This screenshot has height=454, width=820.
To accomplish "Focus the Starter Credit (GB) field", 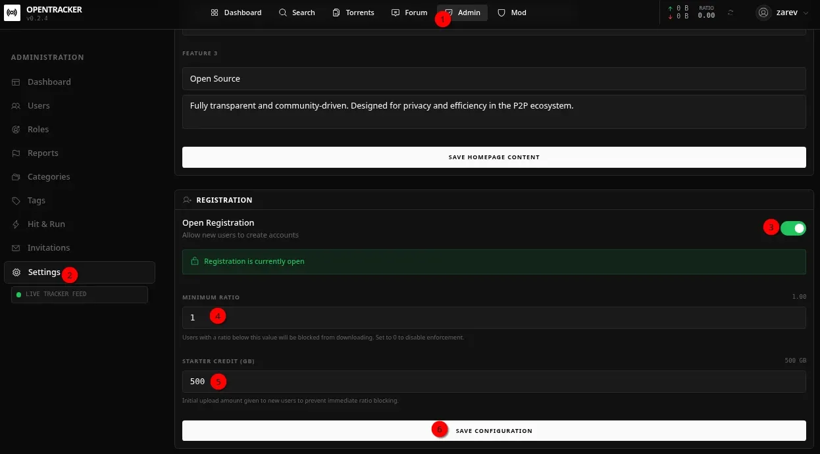I will coord(494,382).
